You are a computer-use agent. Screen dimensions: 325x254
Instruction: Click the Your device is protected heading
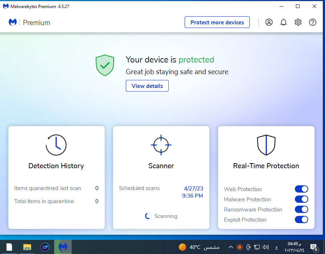pos(170,60)
